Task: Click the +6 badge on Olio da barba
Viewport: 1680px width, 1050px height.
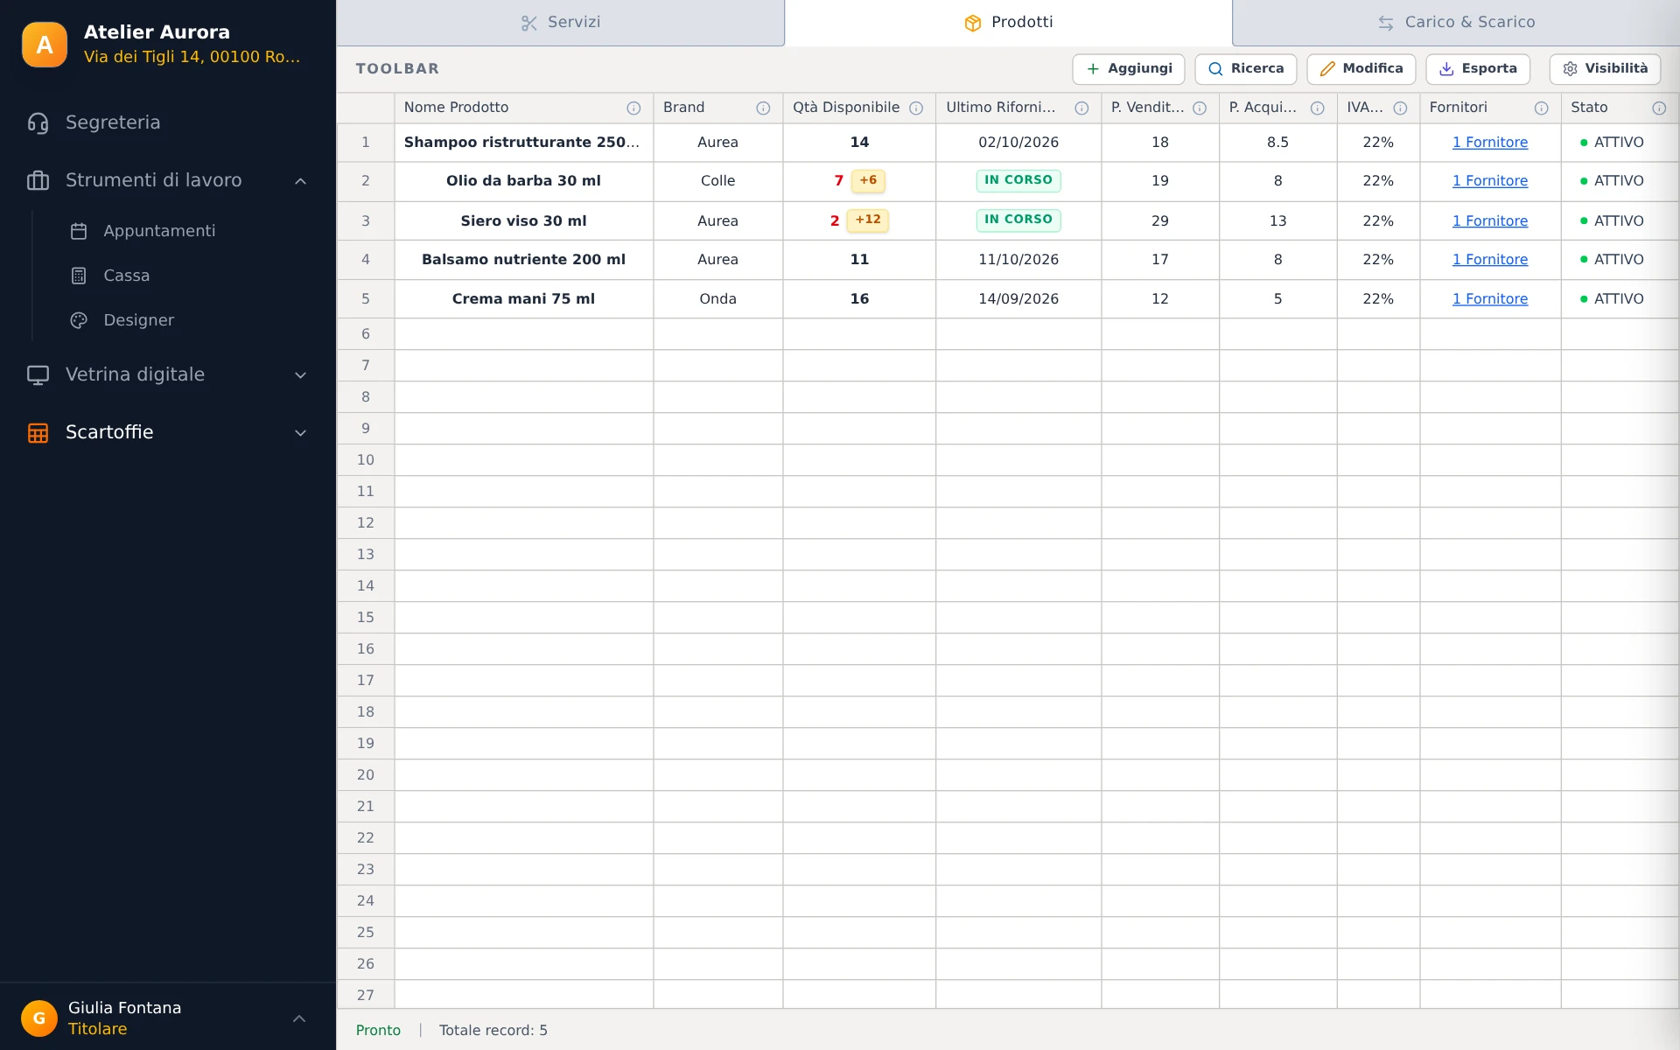Action: point(868,180)
